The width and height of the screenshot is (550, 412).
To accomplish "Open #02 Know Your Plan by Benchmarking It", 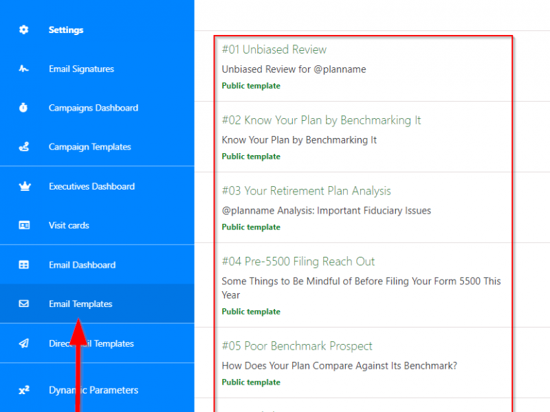I will (x=321, y=120).
